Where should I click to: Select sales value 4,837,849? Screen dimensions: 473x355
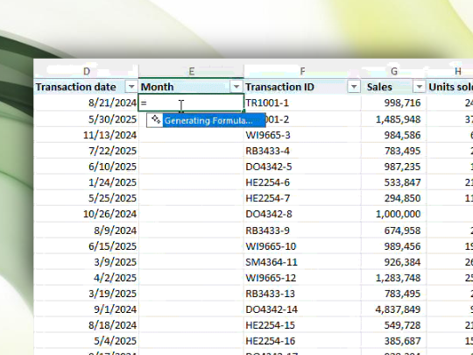(393, 309)
